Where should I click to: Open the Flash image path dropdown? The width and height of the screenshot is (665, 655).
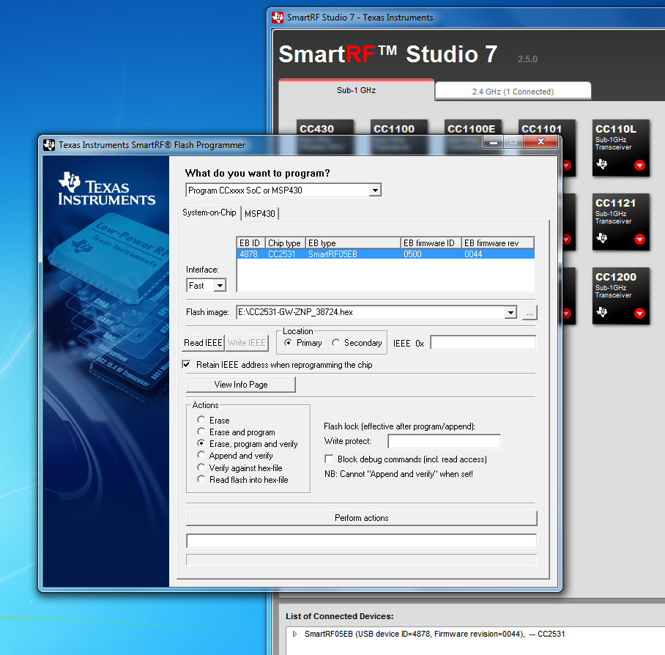510,312
